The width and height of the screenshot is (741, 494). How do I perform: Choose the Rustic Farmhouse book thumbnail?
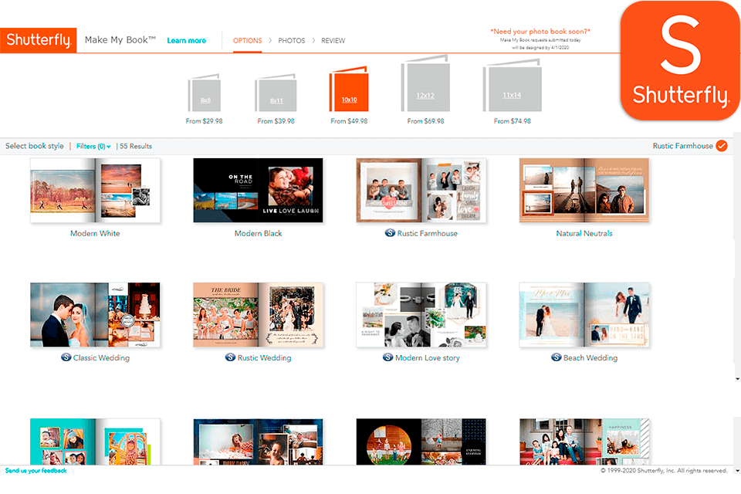(421, 191)
